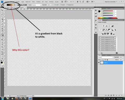The width and height of the screenshot is (125, 100).
Task: Add a Black & White adjustment
Action: click(x=109, y=30)
